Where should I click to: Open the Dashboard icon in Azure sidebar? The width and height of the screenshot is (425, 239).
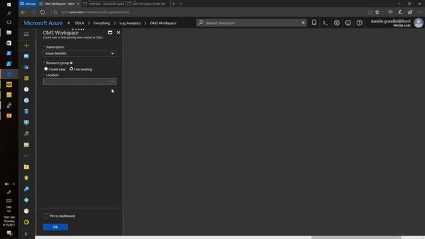[x=27, y=56]
